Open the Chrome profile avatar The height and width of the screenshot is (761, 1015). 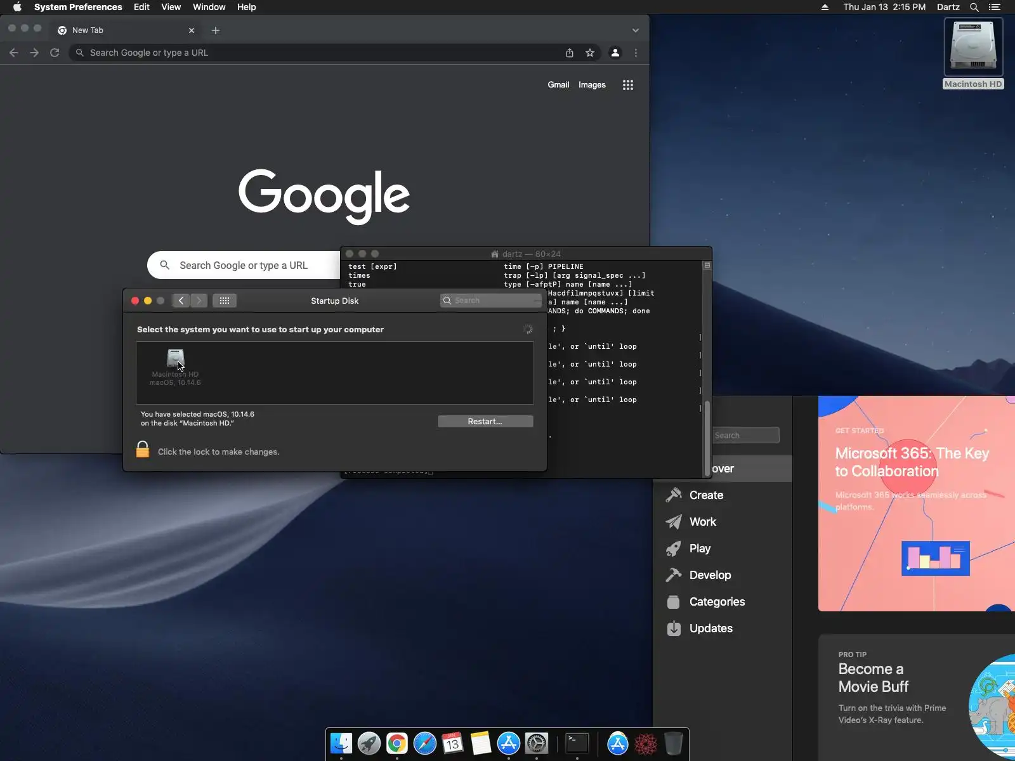(x=615, y=53)
